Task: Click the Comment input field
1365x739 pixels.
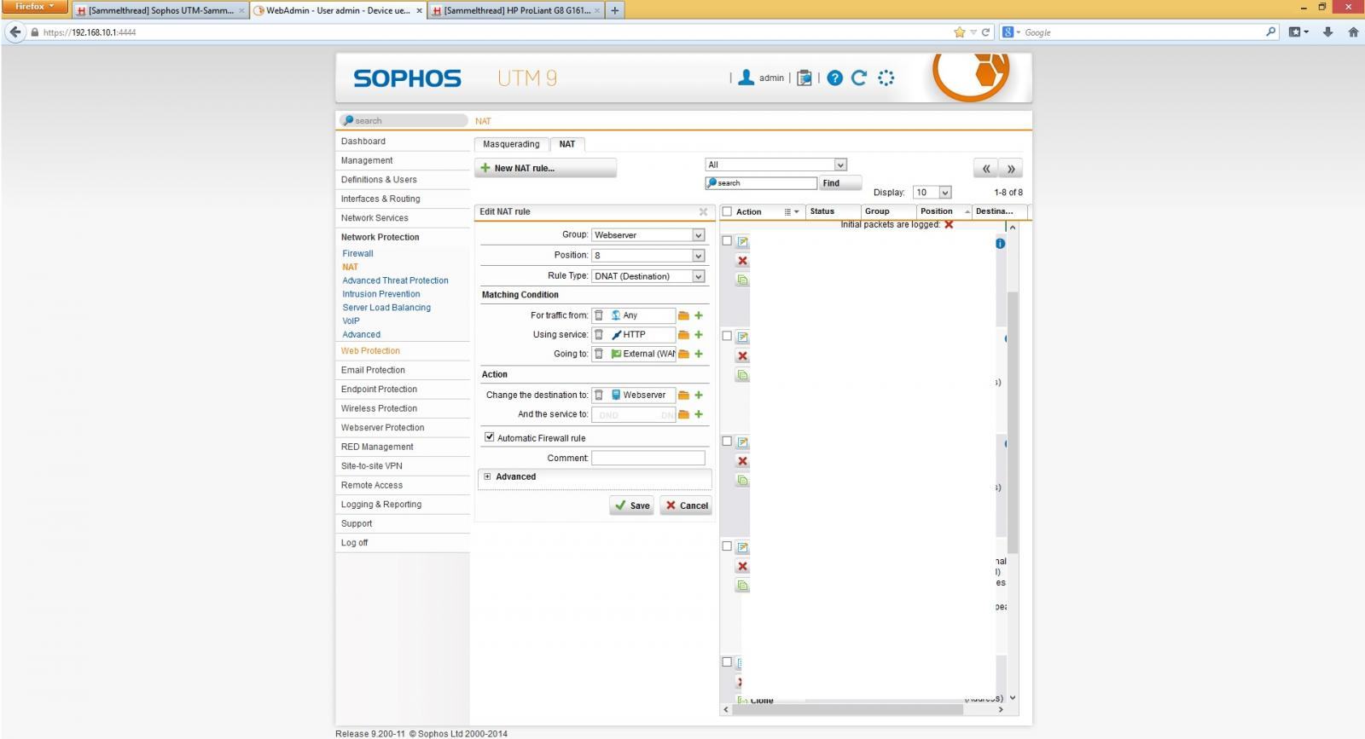Action: click(648, 458)
